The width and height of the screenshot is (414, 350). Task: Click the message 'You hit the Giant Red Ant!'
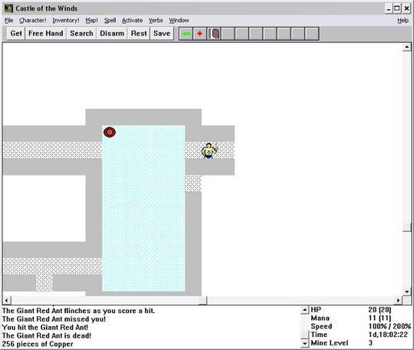(x=45, y=327)
